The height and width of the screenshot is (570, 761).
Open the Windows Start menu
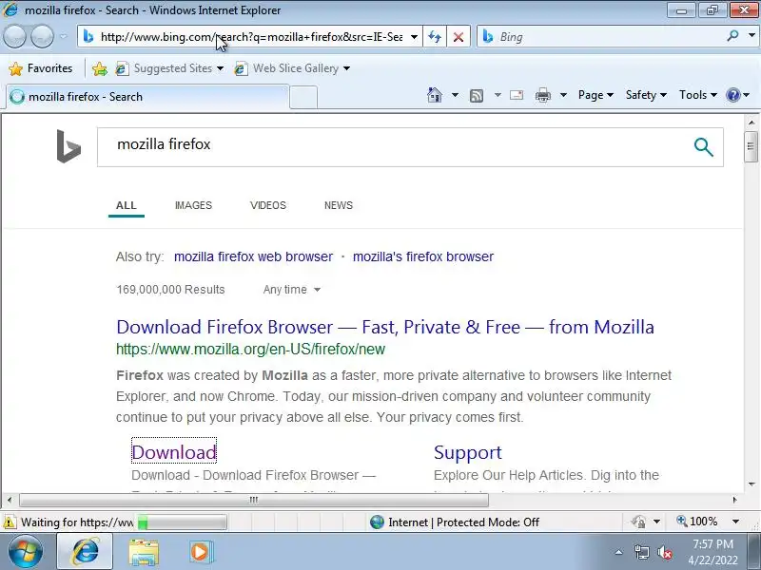click(26, 552)
